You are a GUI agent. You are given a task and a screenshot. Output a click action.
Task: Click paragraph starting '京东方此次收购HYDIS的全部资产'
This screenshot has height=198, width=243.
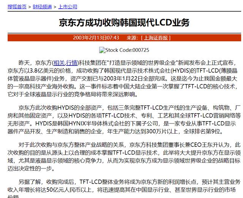pyautogui.click(x=124, y=120)
